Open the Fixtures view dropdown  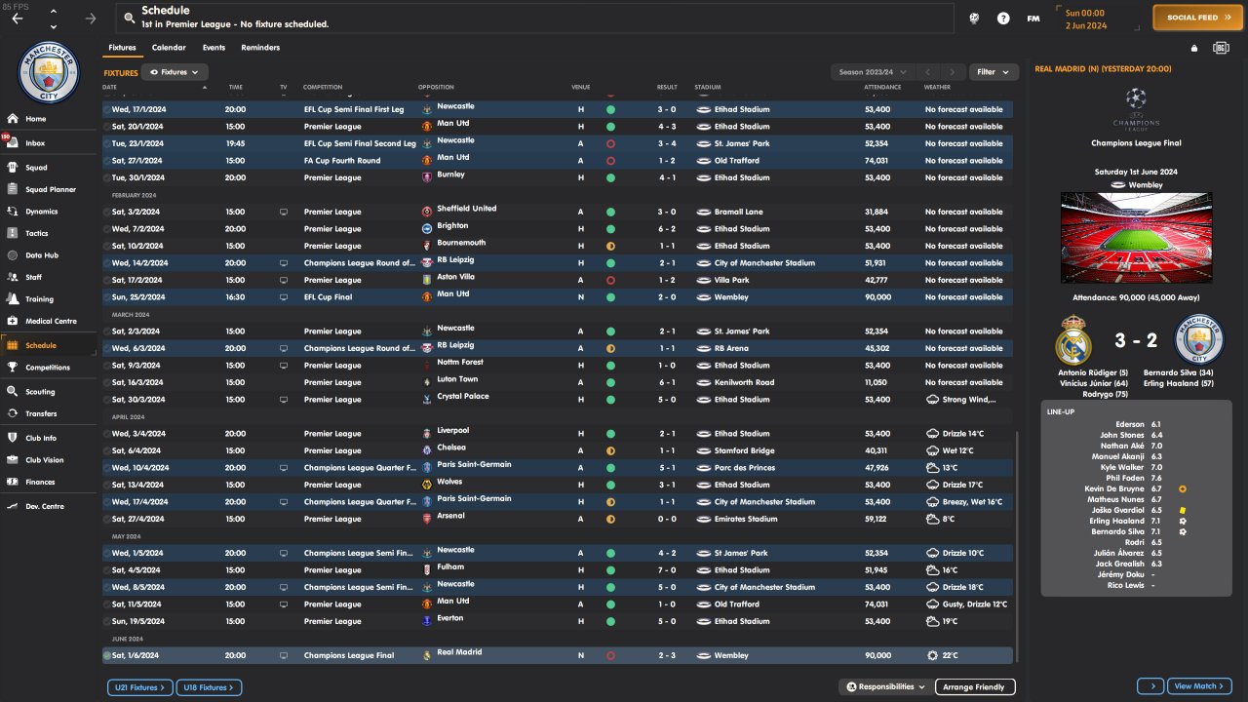tap(175, 72)
